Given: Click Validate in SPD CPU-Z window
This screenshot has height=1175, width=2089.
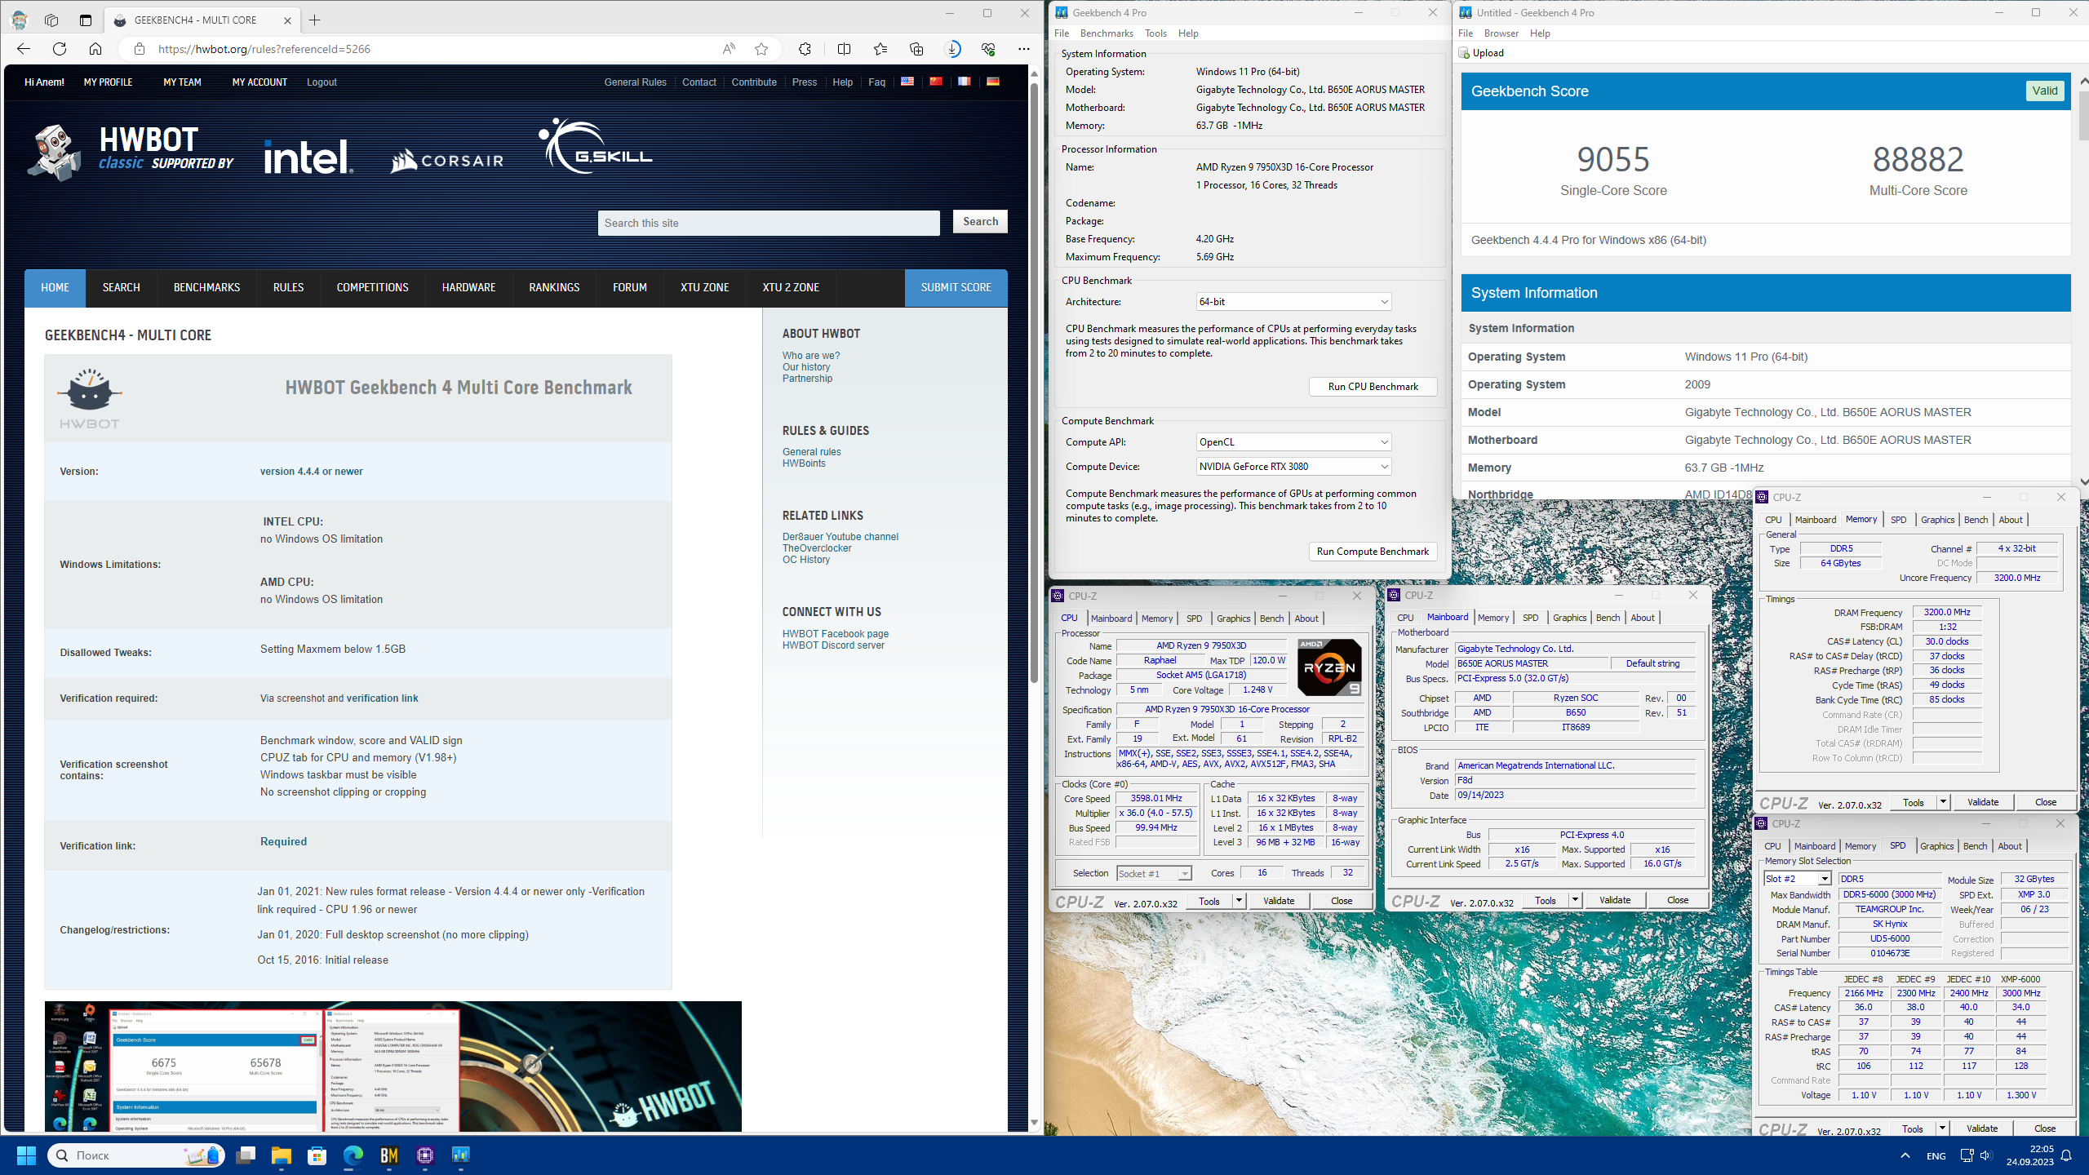Looking at the screenshot, I should (1981, 1129).
